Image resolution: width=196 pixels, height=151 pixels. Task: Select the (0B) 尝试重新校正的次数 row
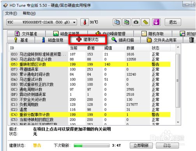90,84
